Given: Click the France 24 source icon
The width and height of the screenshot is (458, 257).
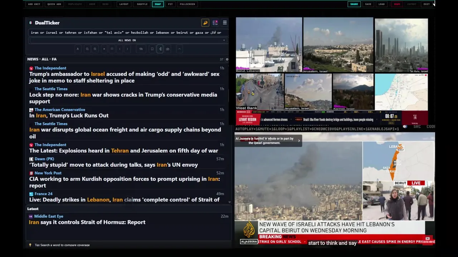Looking at the screenshot, I should click(31, 194).
